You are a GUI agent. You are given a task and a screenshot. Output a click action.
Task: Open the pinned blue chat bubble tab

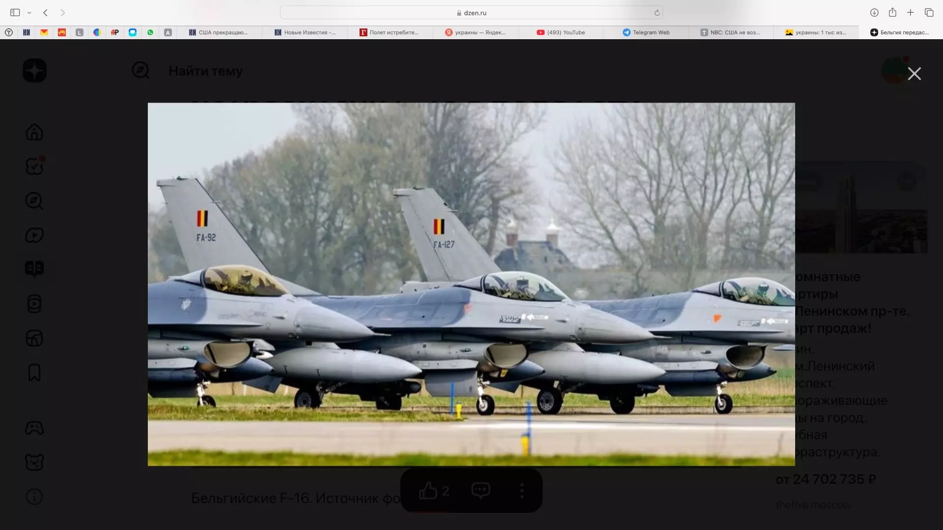click(x=133, y=32)
